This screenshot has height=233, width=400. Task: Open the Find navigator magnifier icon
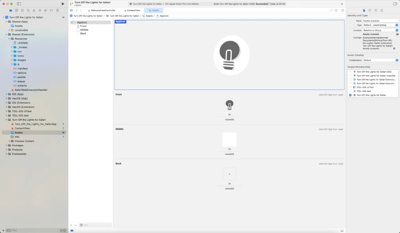(x=28, y=10)
